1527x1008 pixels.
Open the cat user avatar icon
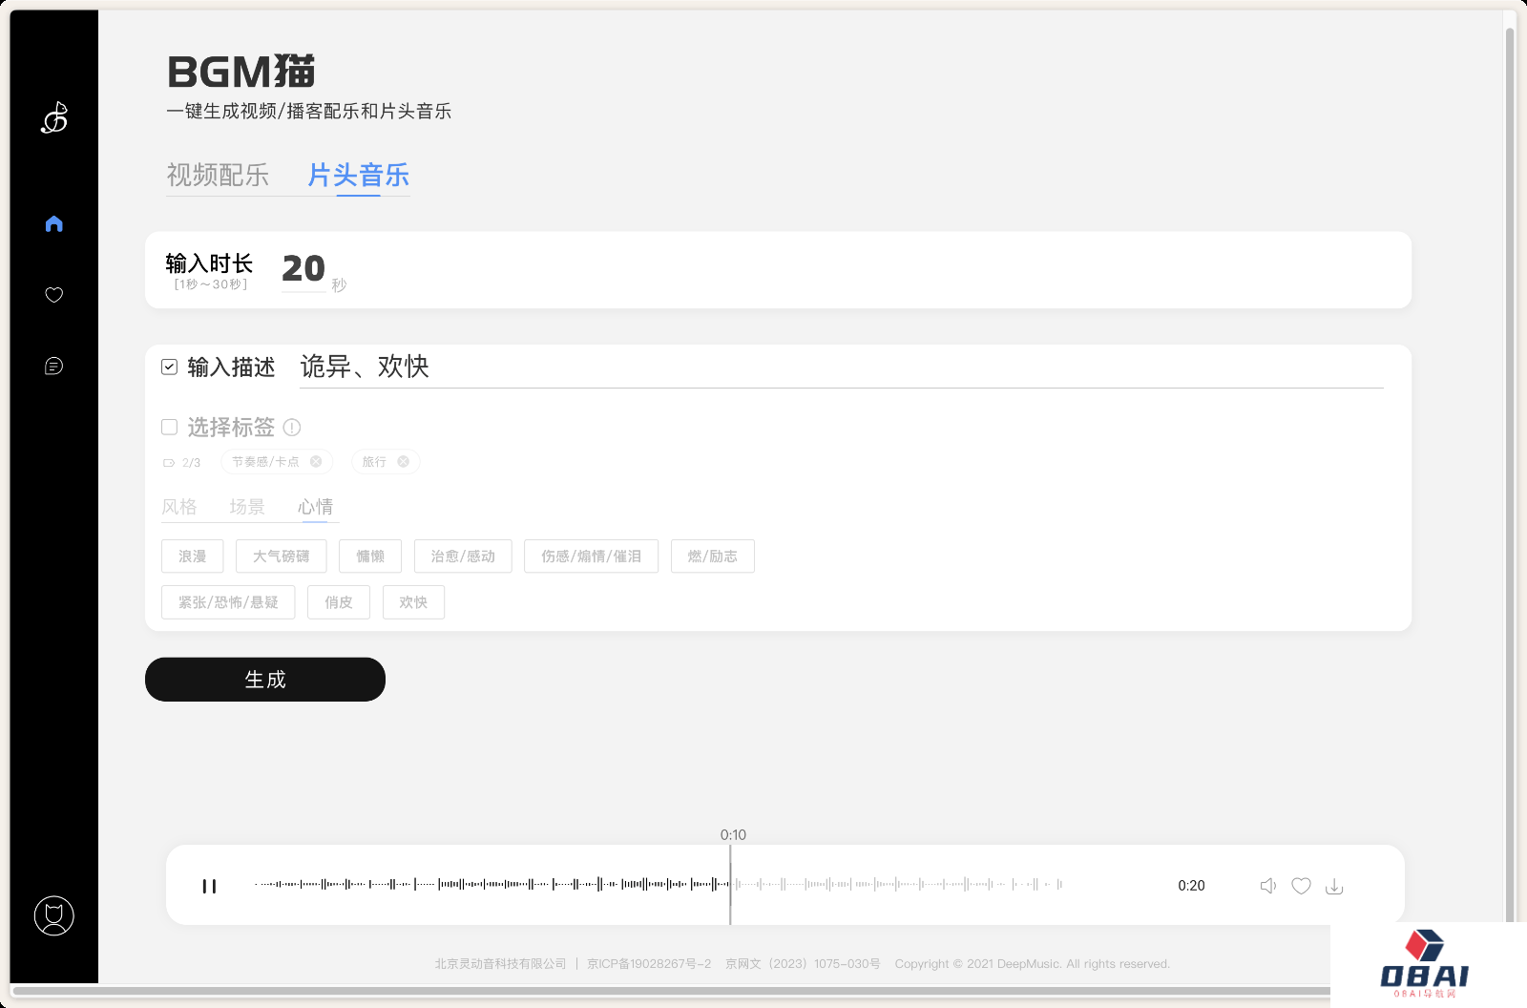pyautogui.click(x=54, y=915)
